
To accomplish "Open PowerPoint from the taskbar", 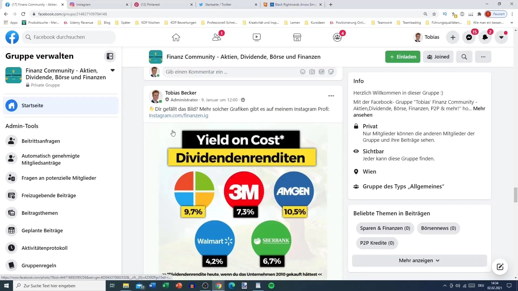I will (x=179, y=286).
